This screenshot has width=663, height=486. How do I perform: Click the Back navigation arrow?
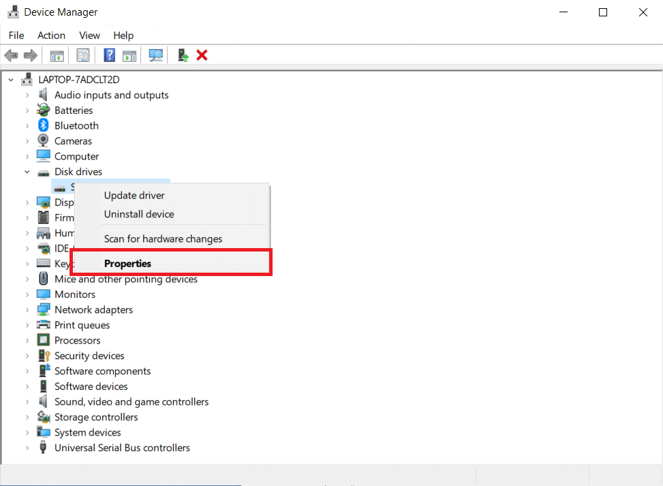(11, 55)
